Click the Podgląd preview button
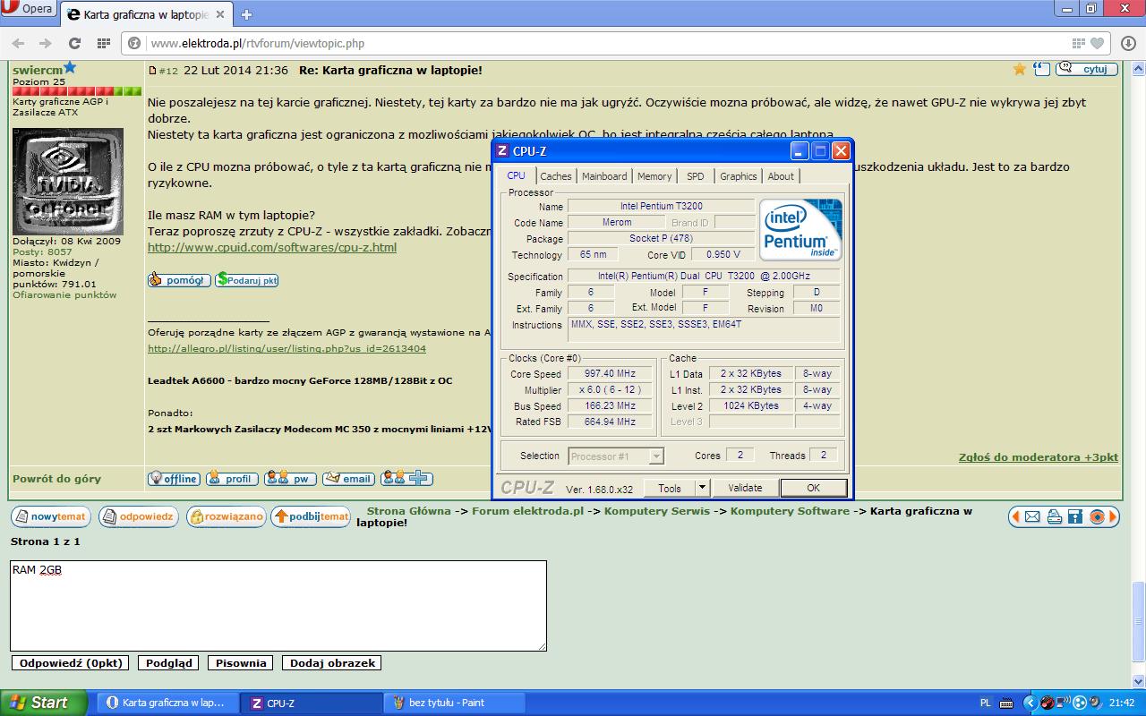Screen dimensions: 1146x716 tap(168, 663)
